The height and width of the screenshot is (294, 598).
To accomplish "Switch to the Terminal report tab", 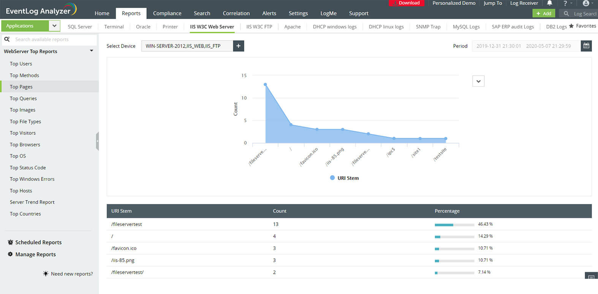I will (x=114, y=27).
